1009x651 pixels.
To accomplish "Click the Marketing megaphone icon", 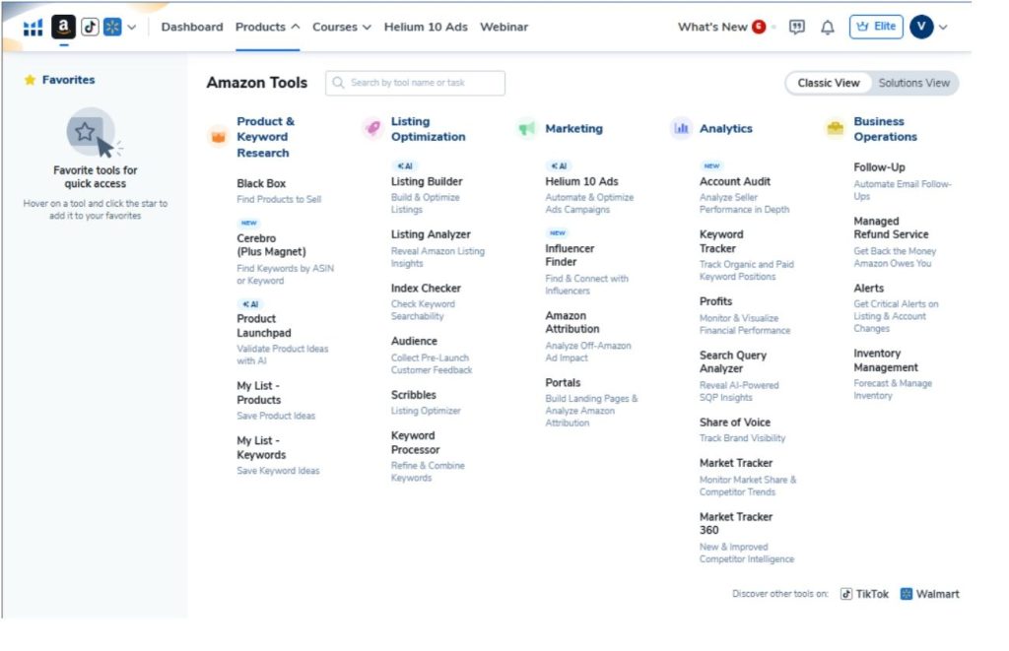I will (x=526, y=129).
